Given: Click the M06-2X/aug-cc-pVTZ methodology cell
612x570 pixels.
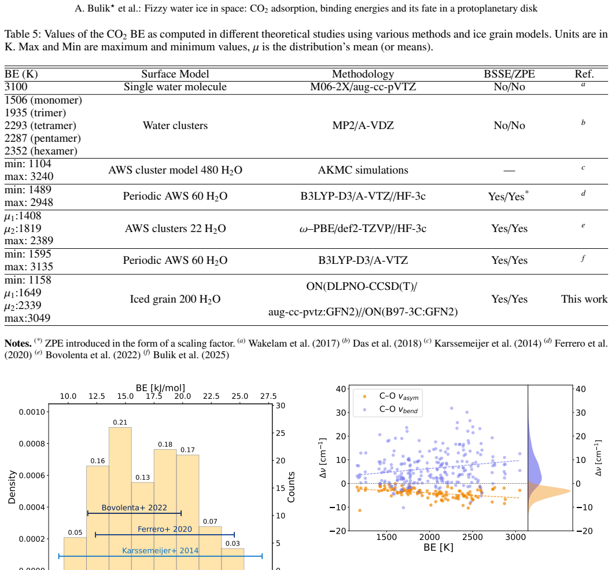Looking at the screenshot, I should (x=363, y=87).
